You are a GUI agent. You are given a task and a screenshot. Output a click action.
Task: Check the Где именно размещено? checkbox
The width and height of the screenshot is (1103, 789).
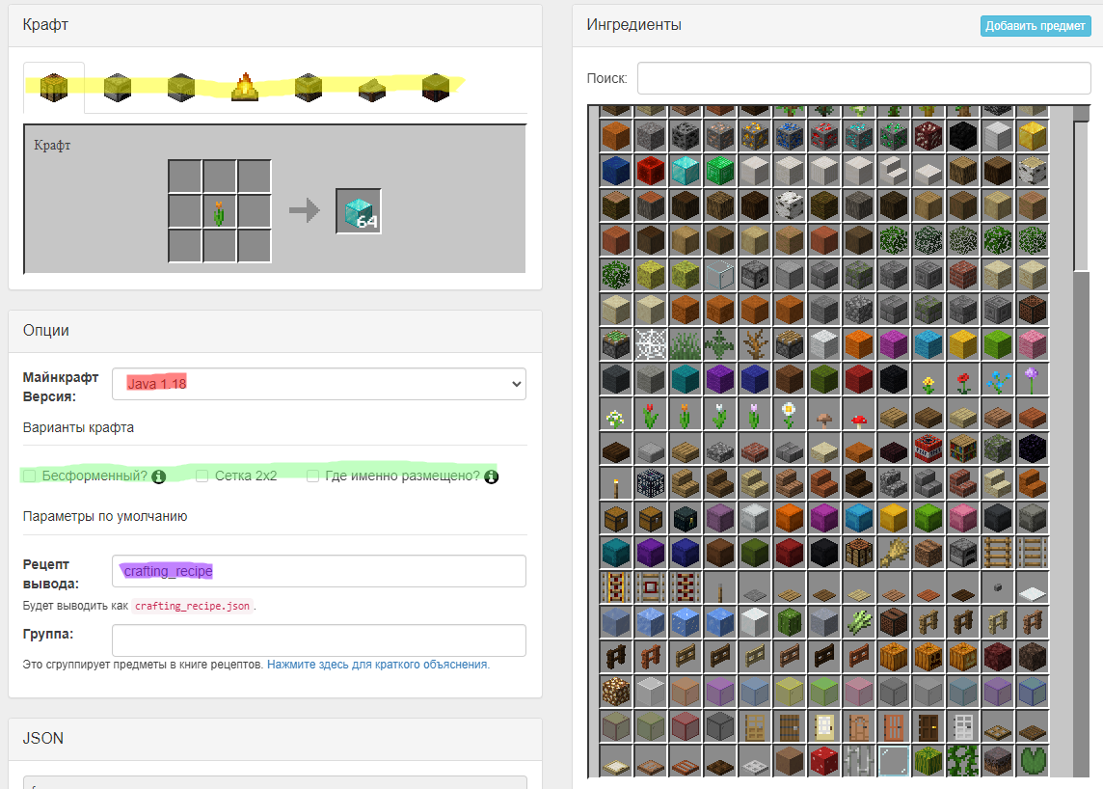point(313,476)
